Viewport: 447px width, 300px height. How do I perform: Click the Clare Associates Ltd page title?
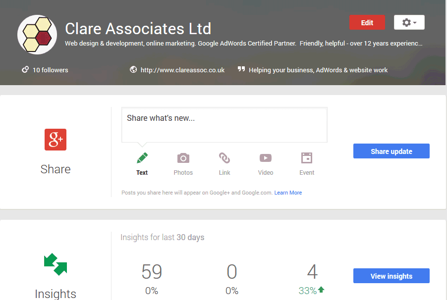tap(138, 29)
